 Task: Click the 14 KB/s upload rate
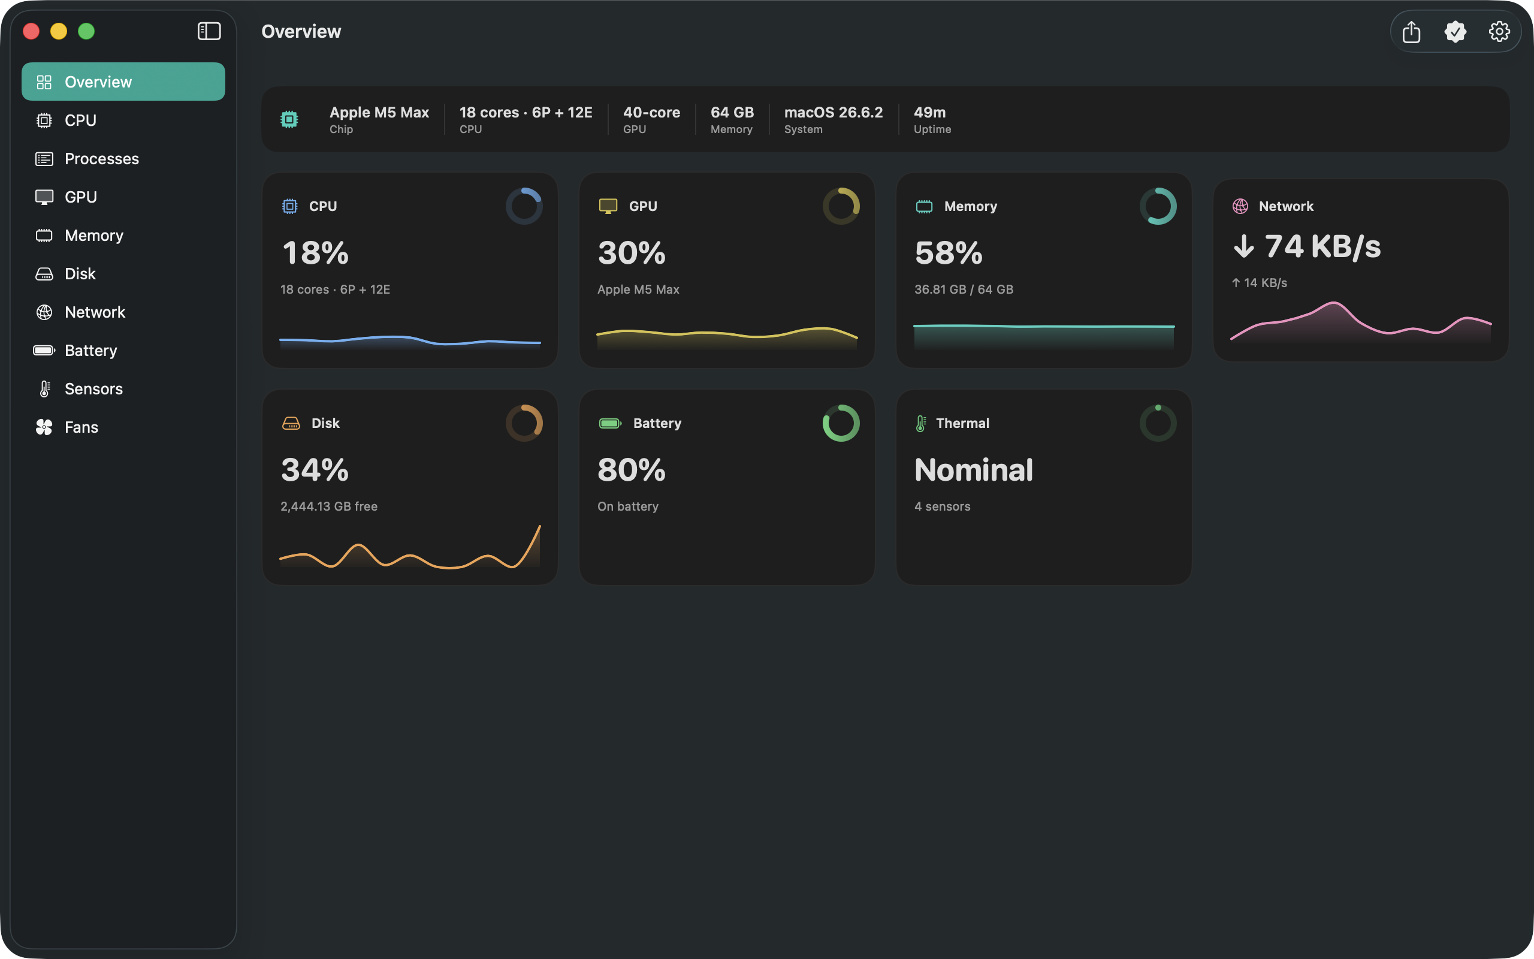click(1260, 283)
